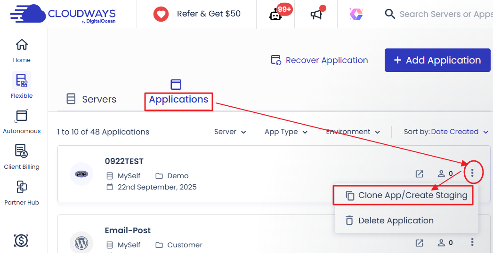Click the Copilot gradient logo icon
This screenshot has width=493, height=253.
coord(356,14)
